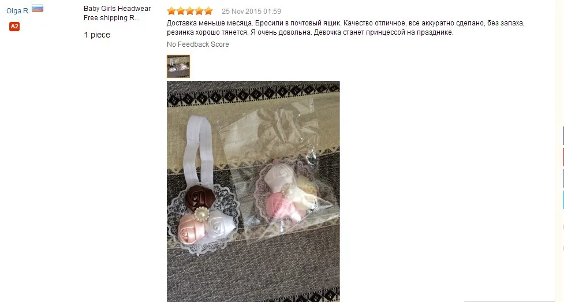Click the enlarged review photo of headbands
Image resolution: width=564 pixels, height=302 pixels.
pyautogui.click(x=253, y=191)
